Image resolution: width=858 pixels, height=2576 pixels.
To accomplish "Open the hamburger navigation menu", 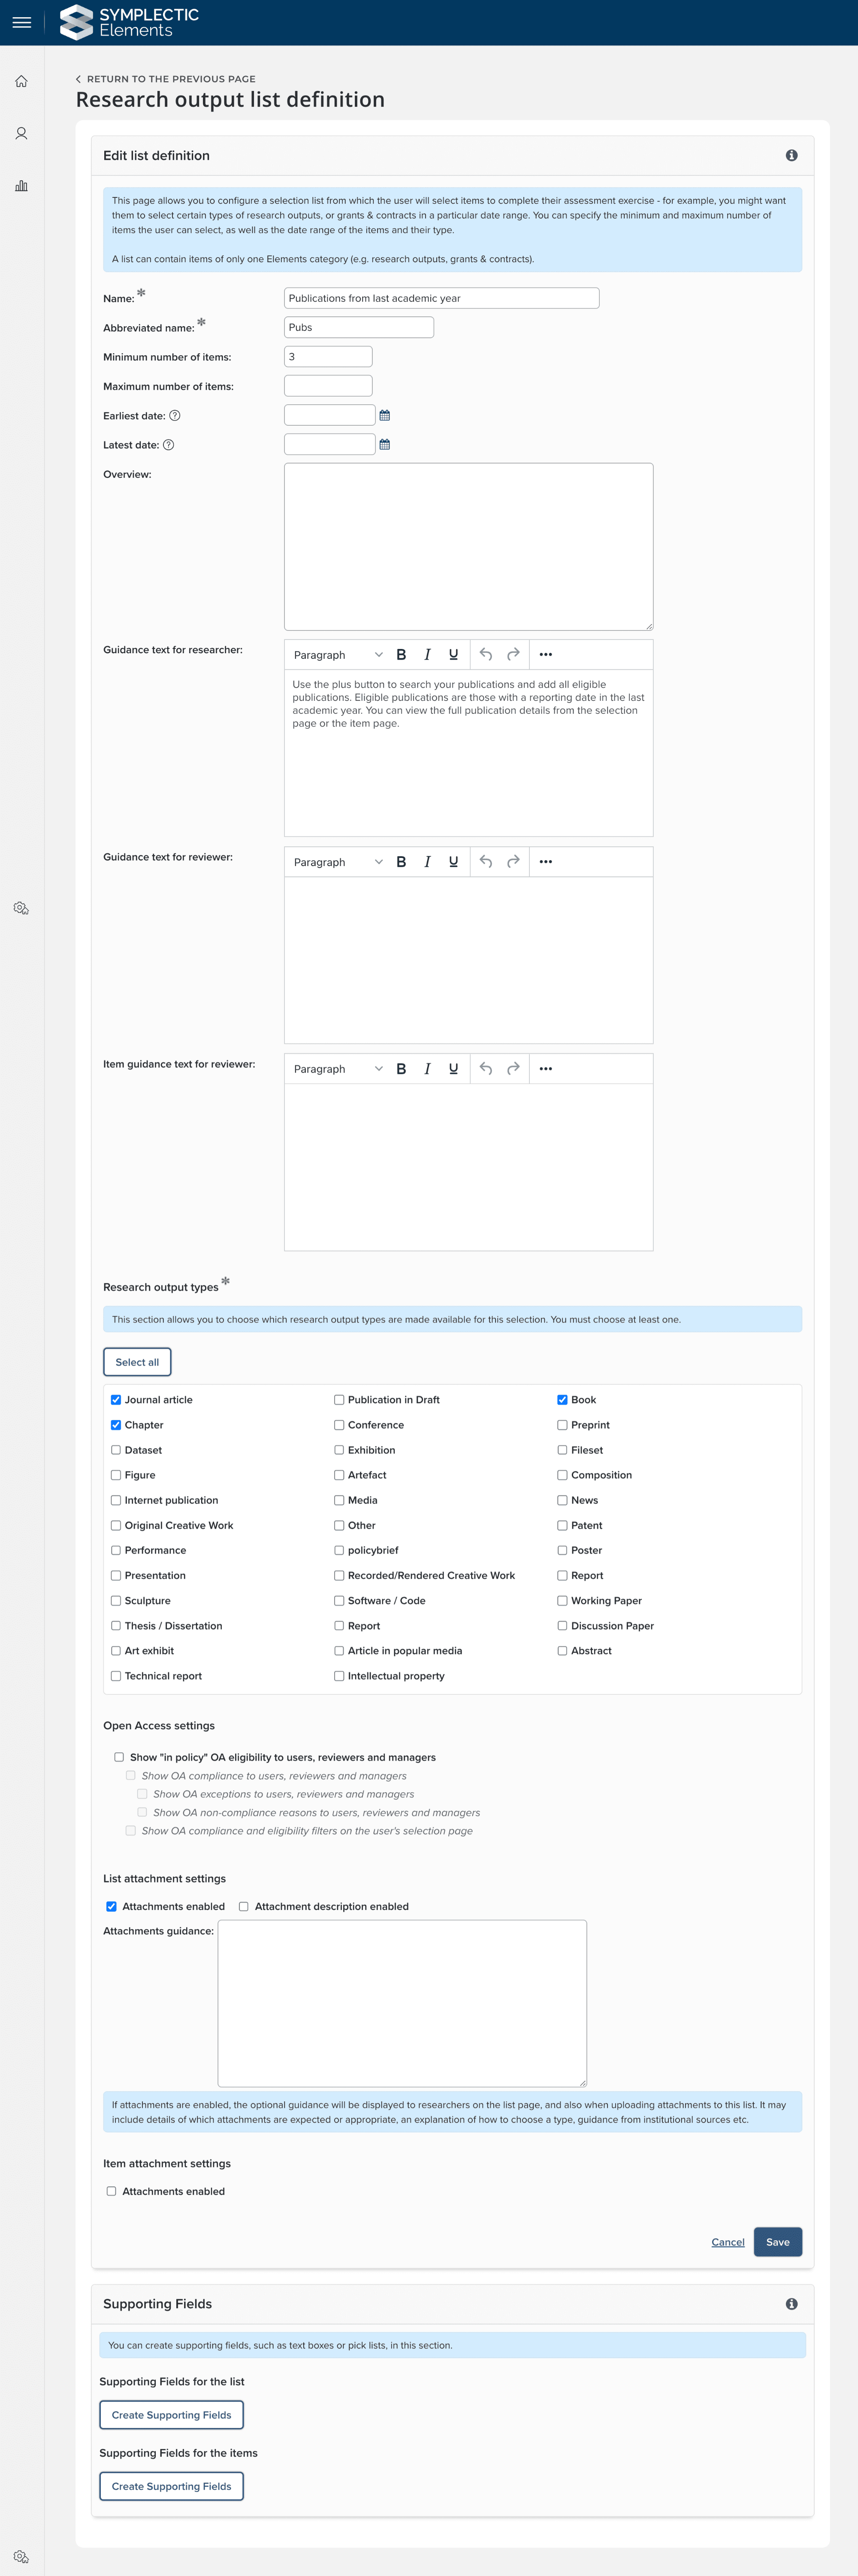I will [x=21, y=22].
